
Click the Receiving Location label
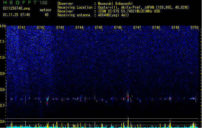click(x=75, y=7)
